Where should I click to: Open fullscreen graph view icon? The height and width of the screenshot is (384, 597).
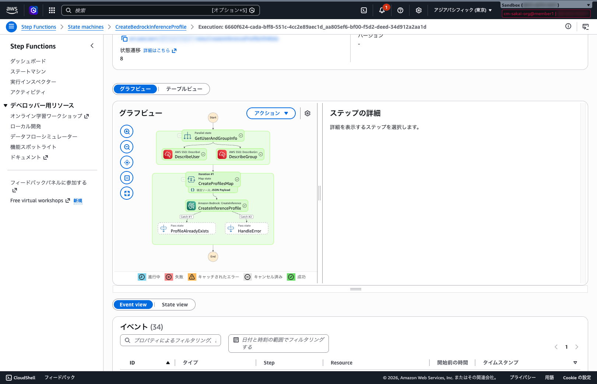(127, 193)
